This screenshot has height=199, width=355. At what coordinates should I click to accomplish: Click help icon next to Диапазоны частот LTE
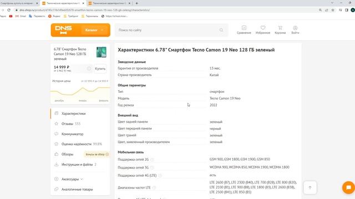154,187
